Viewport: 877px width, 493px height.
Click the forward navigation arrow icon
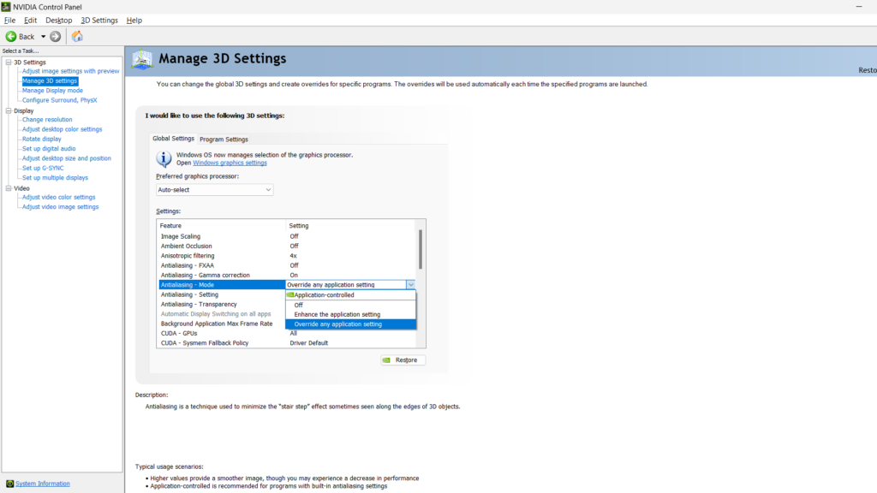tap(54, 36)
